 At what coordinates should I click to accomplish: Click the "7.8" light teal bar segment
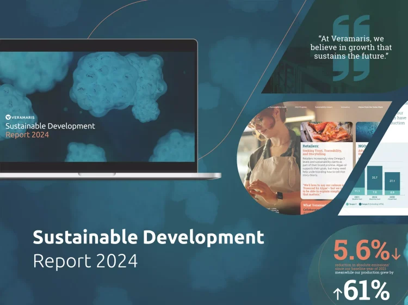(374, 192)
